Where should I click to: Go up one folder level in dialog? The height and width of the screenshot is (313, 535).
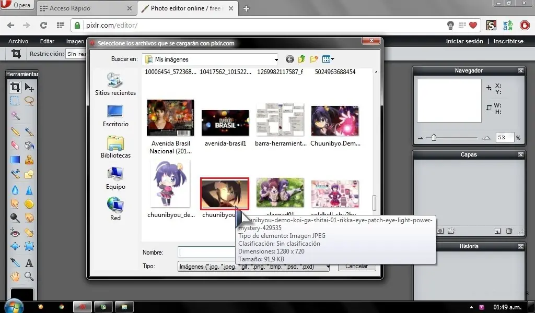[x=301, y=59]
